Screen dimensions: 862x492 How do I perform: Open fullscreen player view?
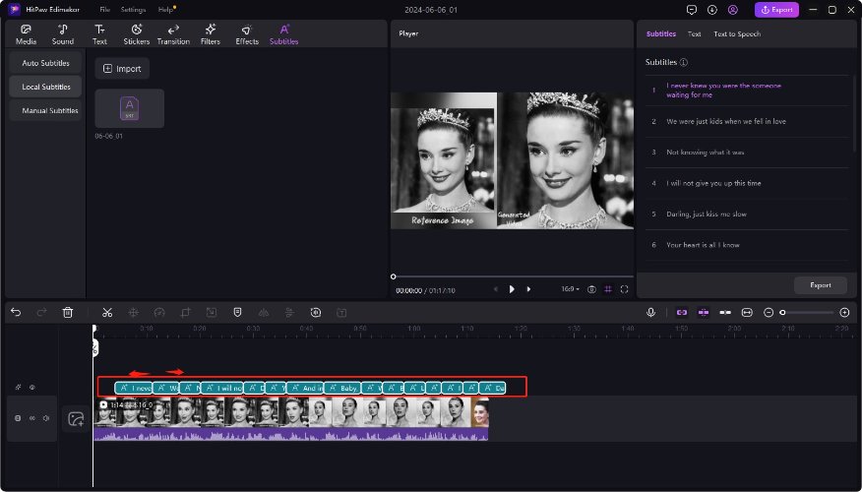click(624, 289)
